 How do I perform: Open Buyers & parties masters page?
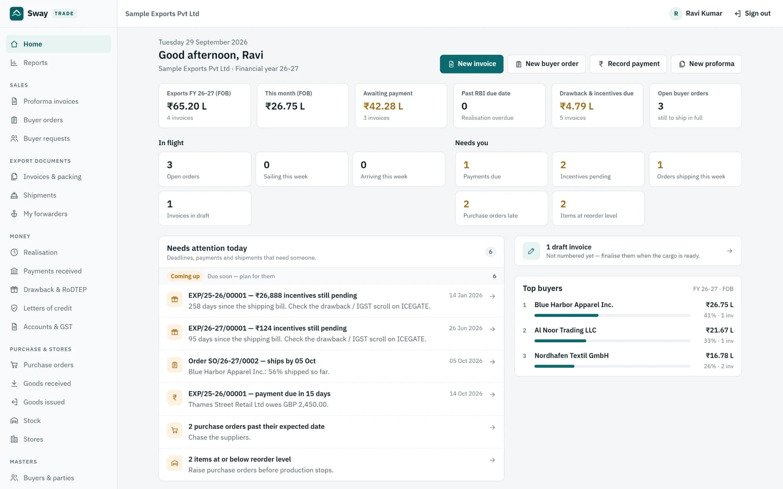point(58,478)
